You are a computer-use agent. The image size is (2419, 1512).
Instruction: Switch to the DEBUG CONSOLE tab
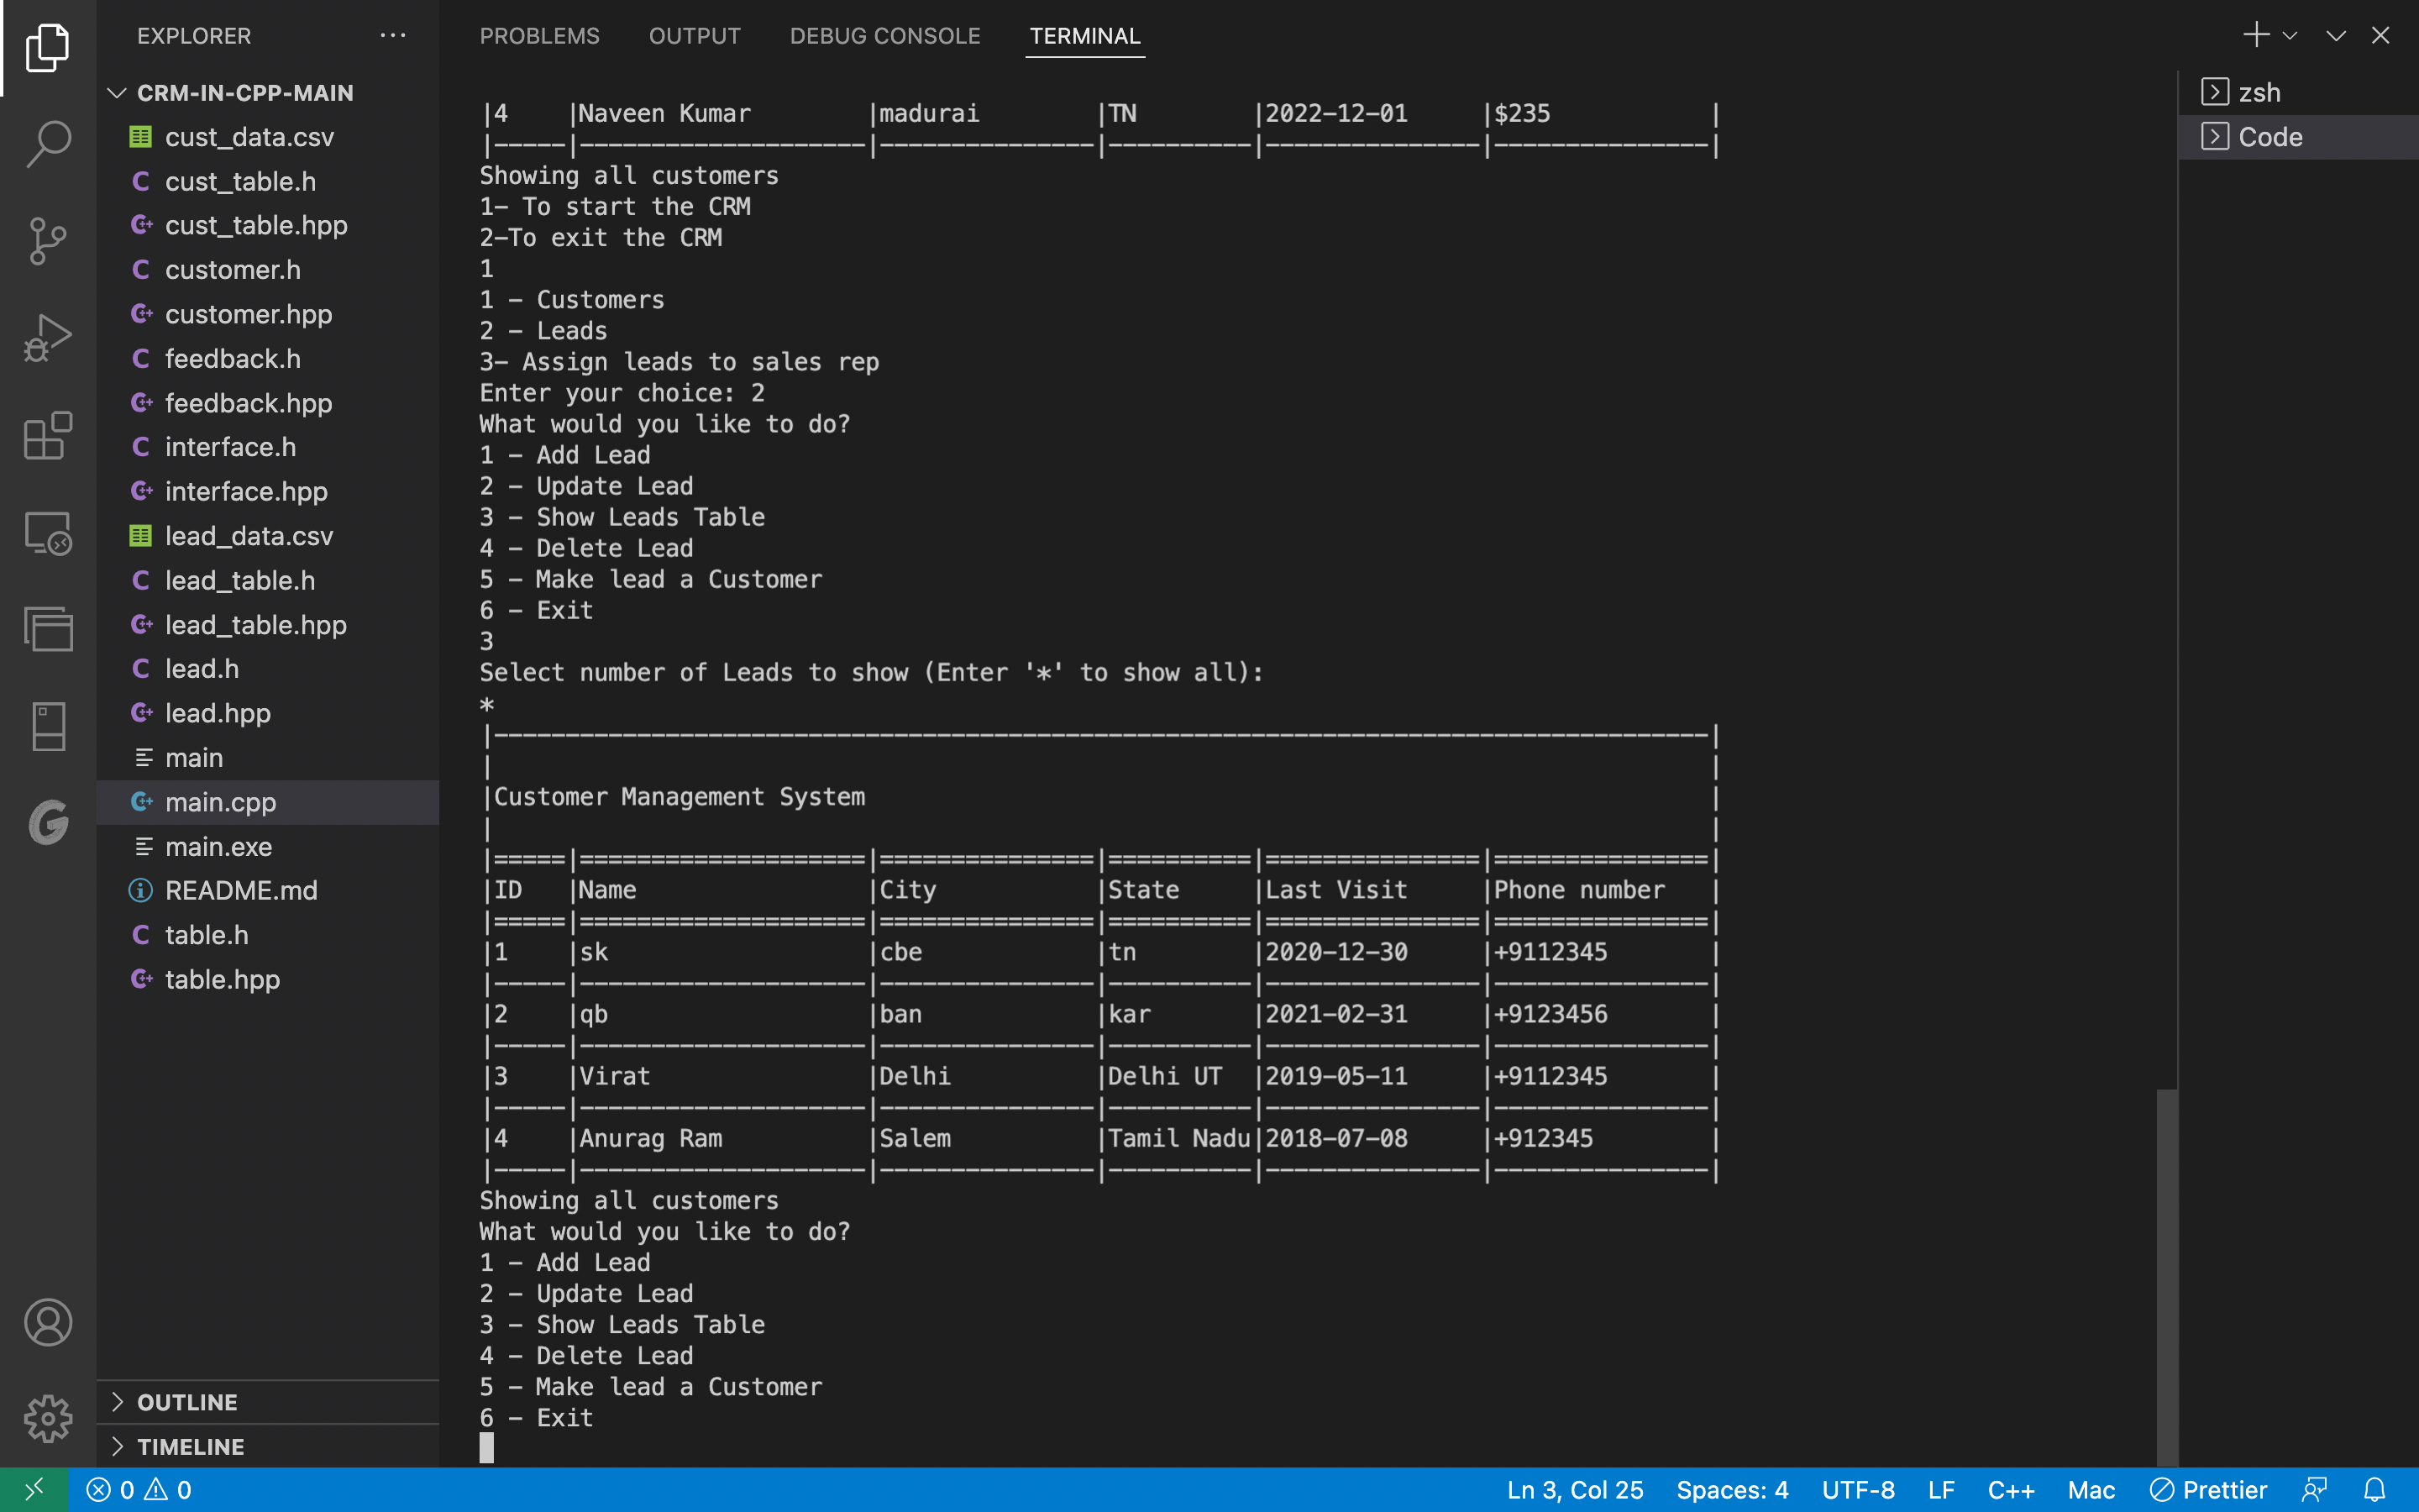pos(884,36)
